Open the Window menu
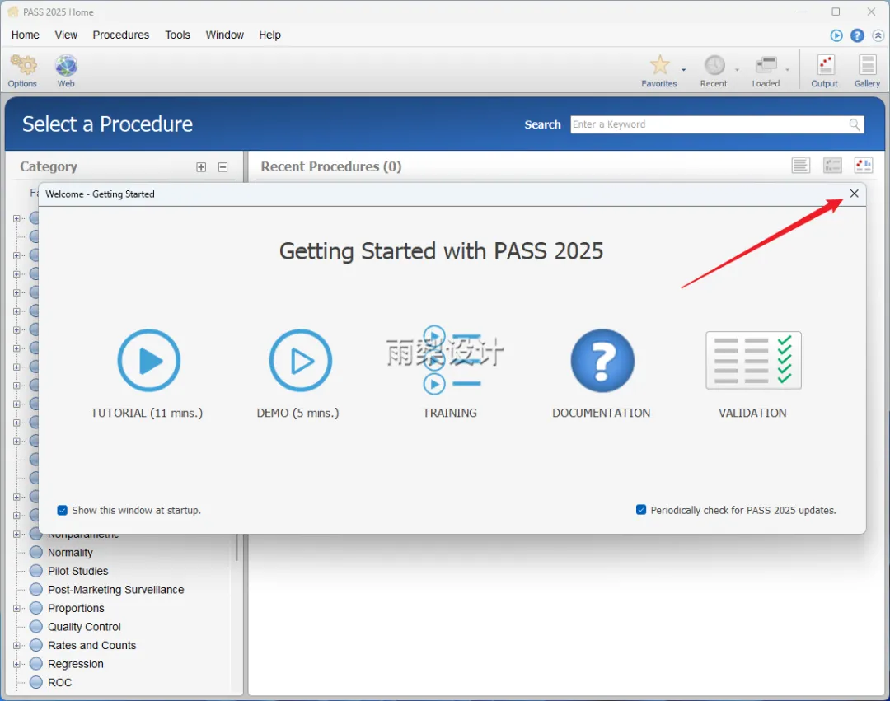 pyautogui.click(x=225, y=35)
